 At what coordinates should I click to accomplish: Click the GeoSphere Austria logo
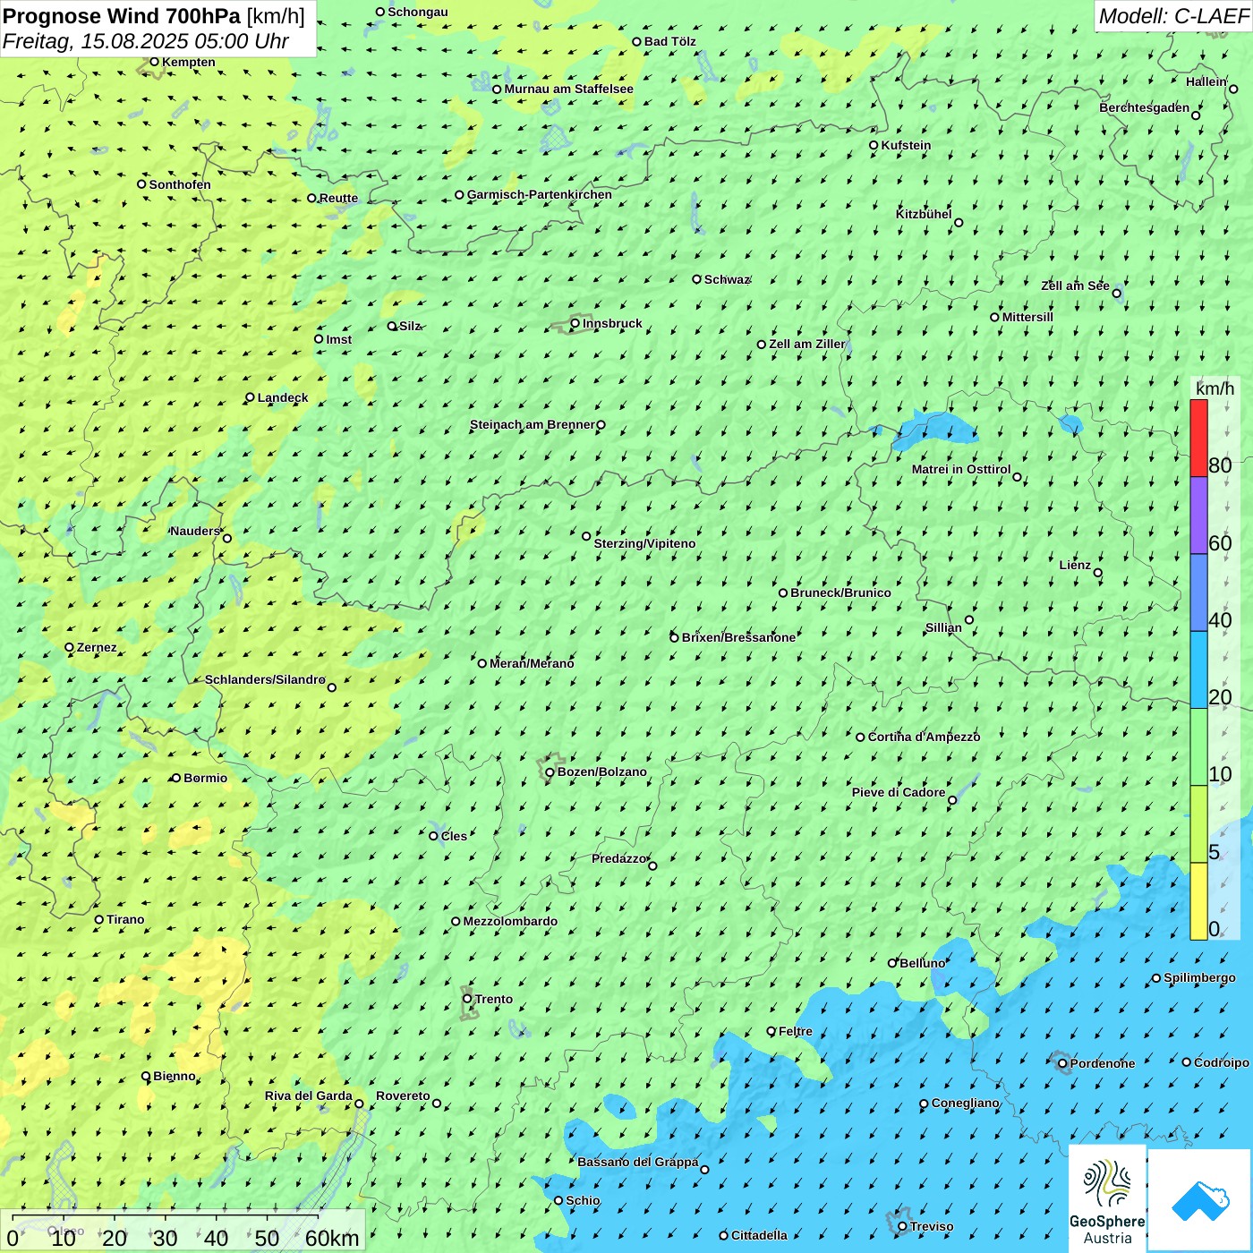[1107, 1198]
